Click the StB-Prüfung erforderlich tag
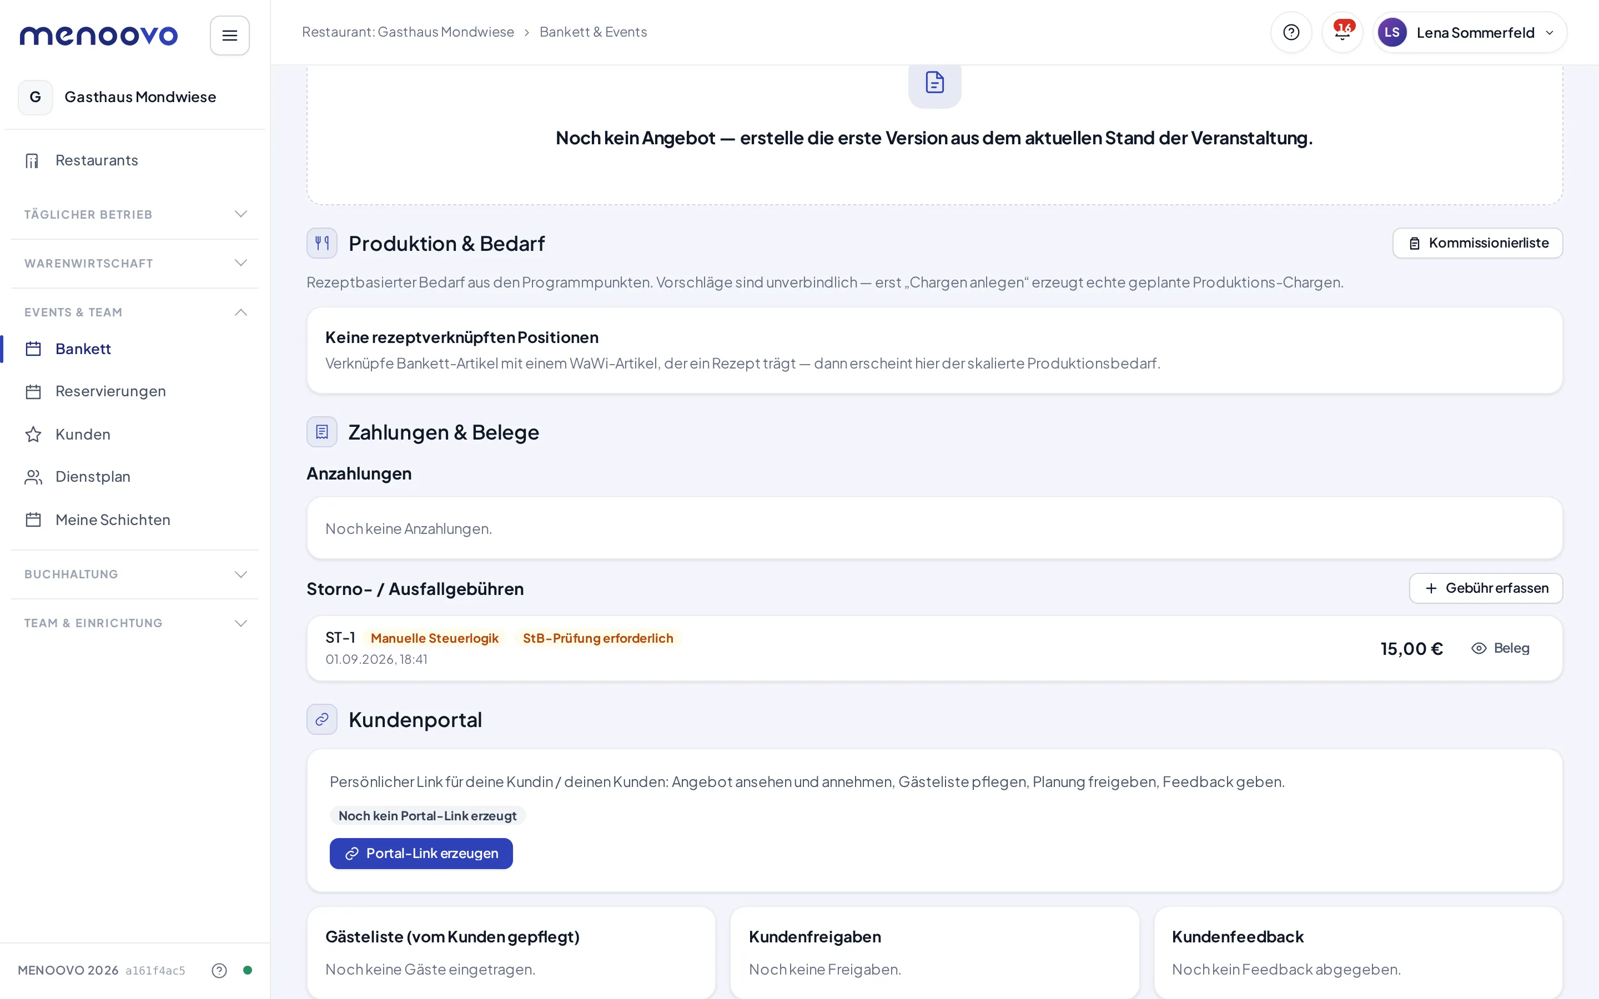The height and width of the screenshot is (999, 1599). pos(598,638)
